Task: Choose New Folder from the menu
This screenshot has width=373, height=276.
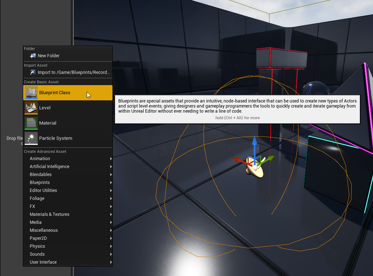Action: (x=68, y=56)
